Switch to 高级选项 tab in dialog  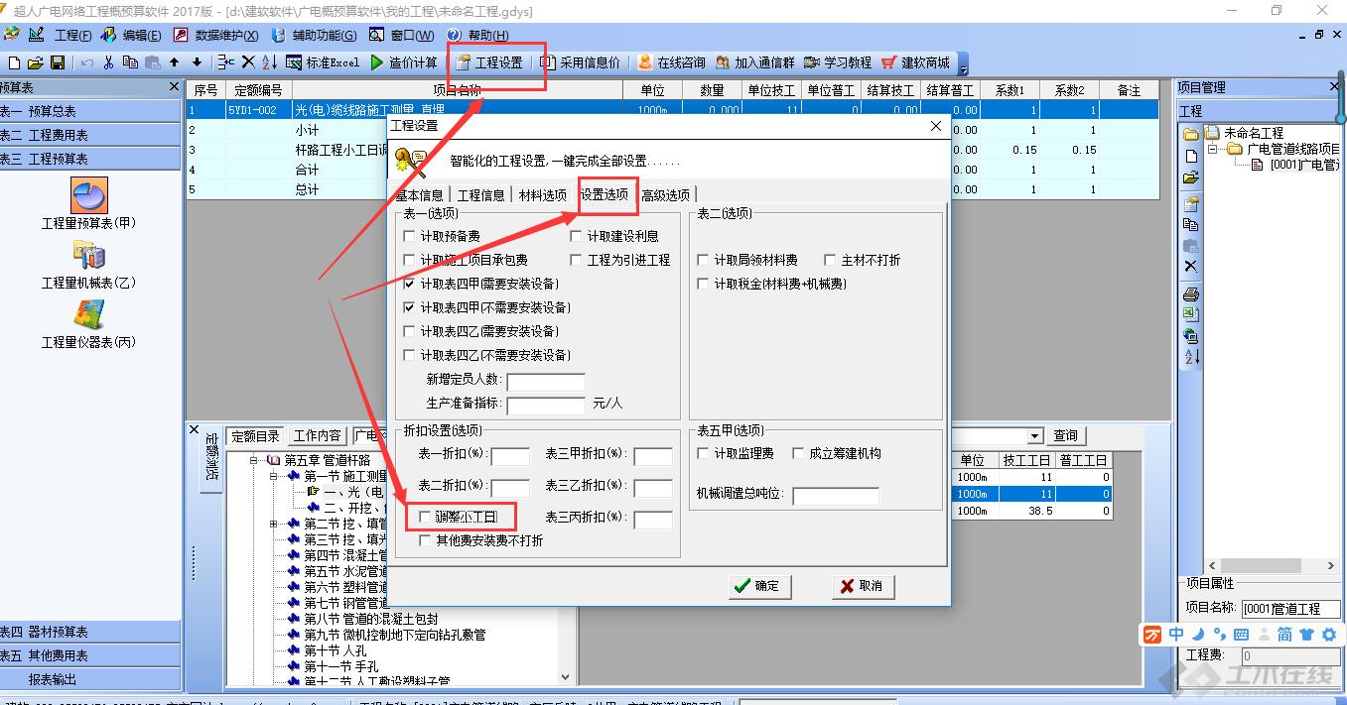click(665, 195)
